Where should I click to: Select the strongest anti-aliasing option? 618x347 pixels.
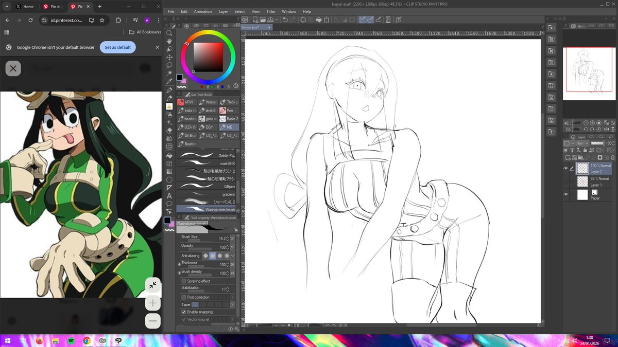click(x=226, y=255)
